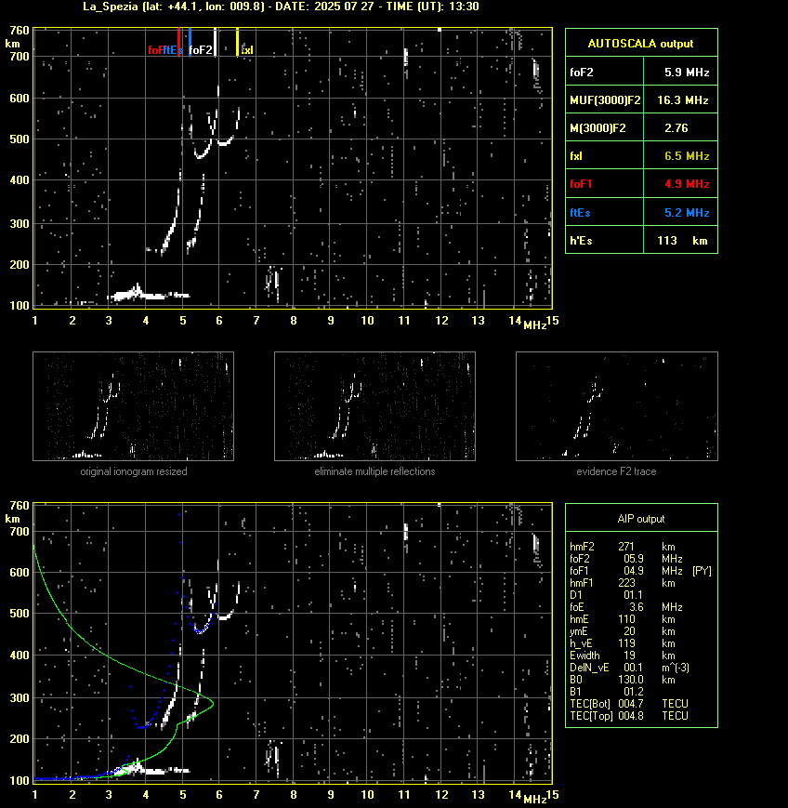788x808 pixels.
Task: Click the h_vE 119 km row
Action: coord(623,643)
